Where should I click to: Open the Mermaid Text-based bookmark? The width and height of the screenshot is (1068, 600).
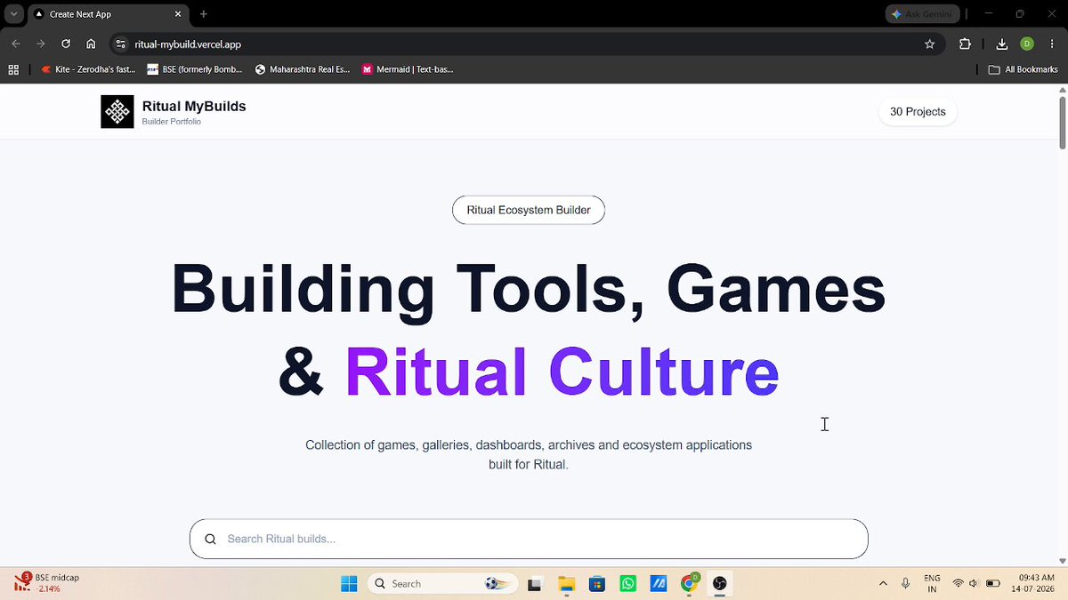coord(408,69)
